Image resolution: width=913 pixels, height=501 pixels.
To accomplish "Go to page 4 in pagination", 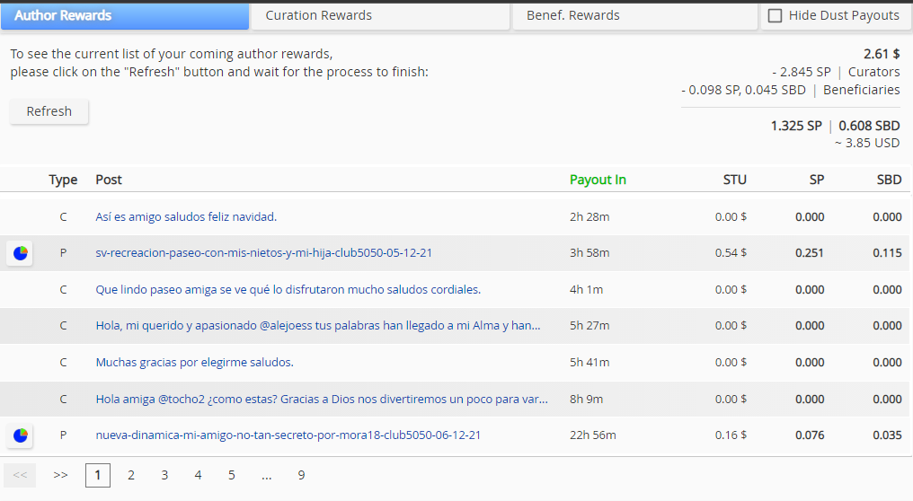I will [198, 475].
